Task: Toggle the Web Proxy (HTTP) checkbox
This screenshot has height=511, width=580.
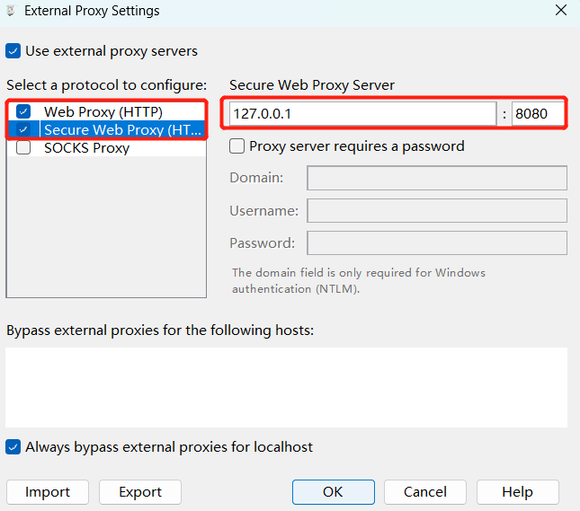Action: (23, 111)
